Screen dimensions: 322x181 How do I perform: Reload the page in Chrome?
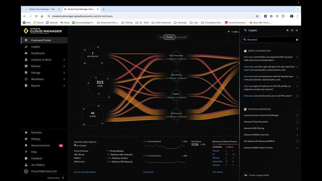36,16
